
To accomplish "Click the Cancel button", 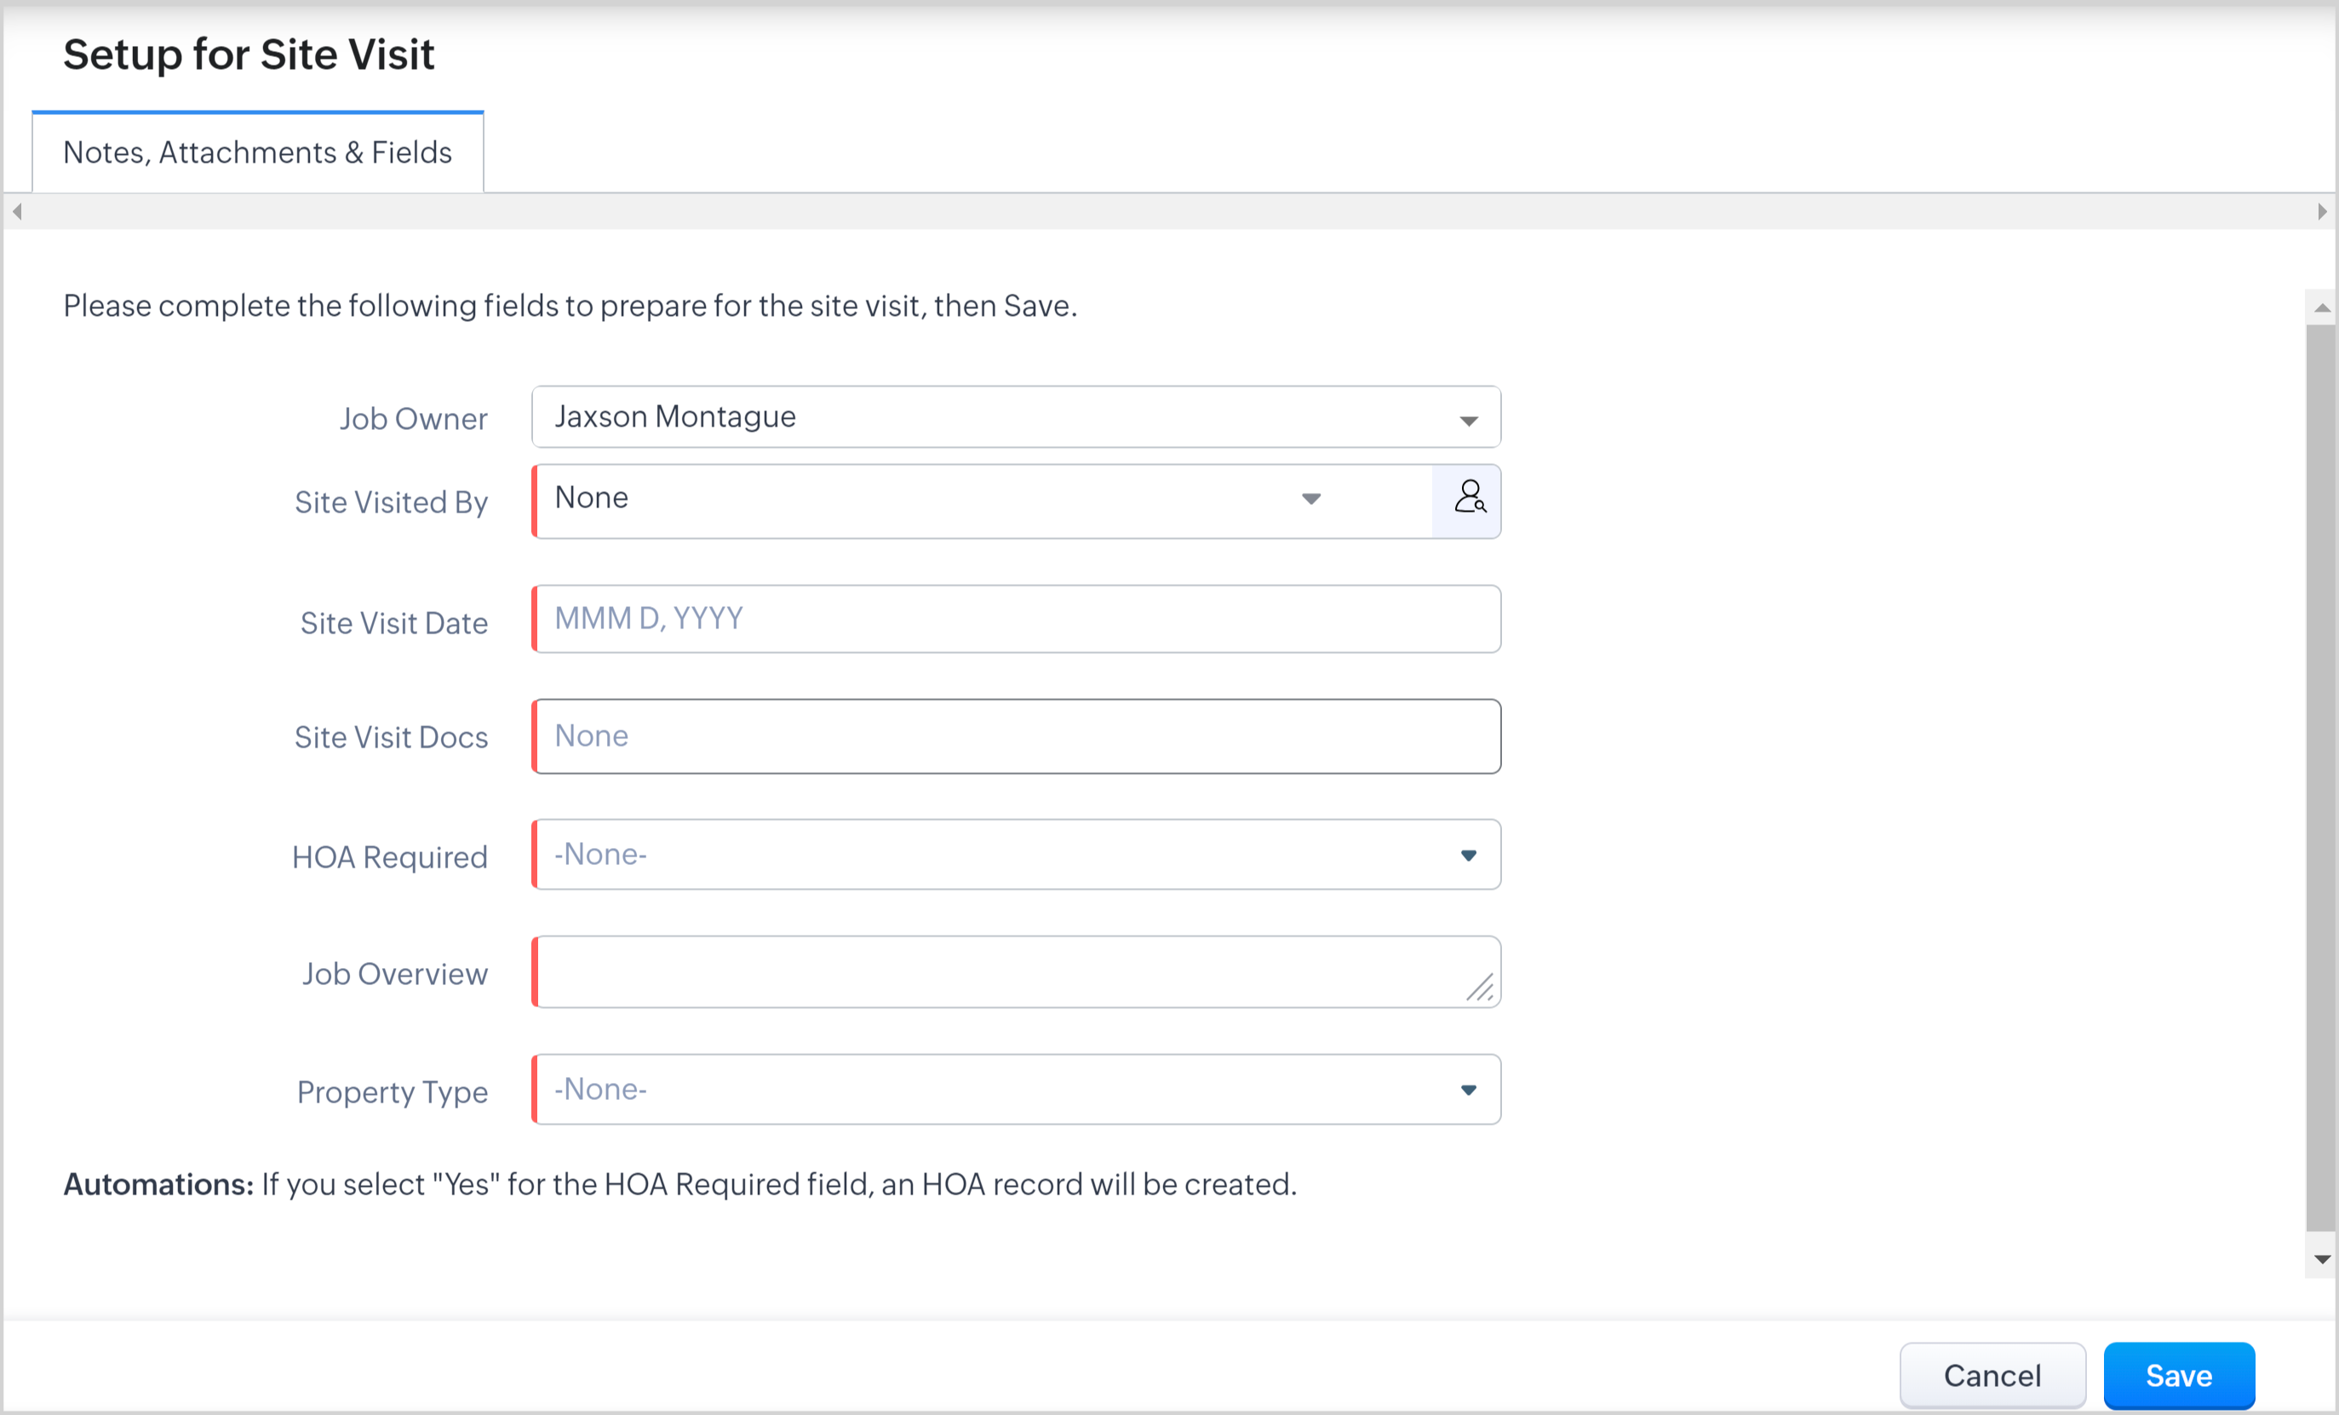I will (x=1992, y=1375).
